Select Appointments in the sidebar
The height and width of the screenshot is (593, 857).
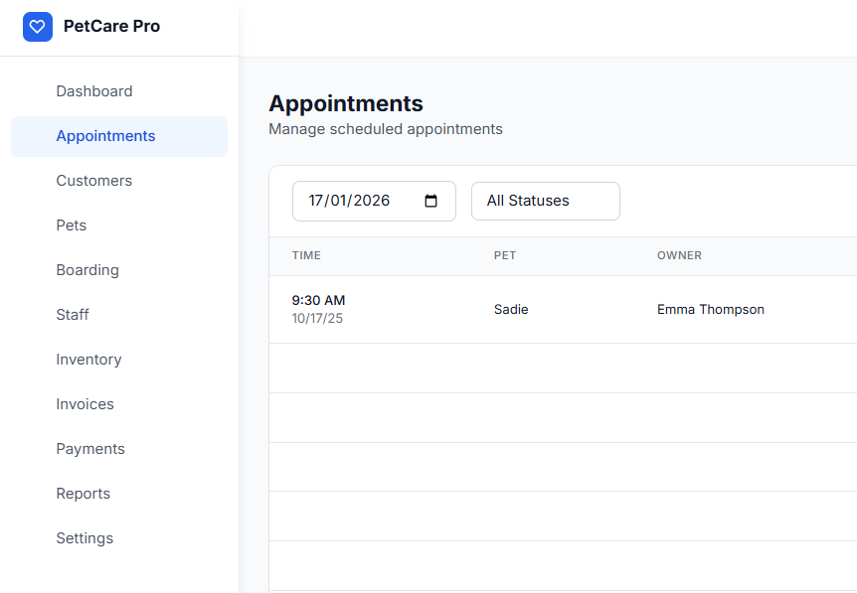point(119,136)
